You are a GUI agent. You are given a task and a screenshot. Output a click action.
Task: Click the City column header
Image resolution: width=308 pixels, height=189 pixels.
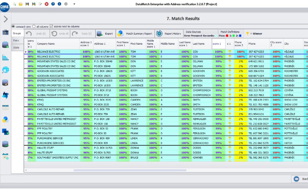(x=293, y=44)
